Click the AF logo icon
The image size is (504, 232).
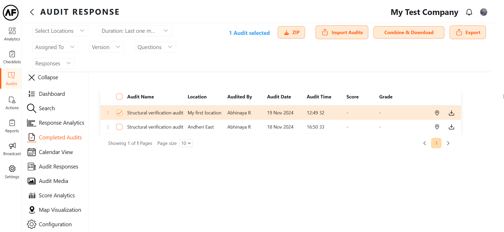11,12
